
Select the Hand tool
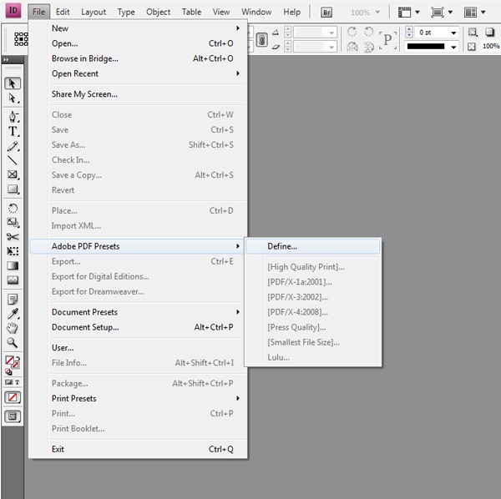click(x=13, y=328)
